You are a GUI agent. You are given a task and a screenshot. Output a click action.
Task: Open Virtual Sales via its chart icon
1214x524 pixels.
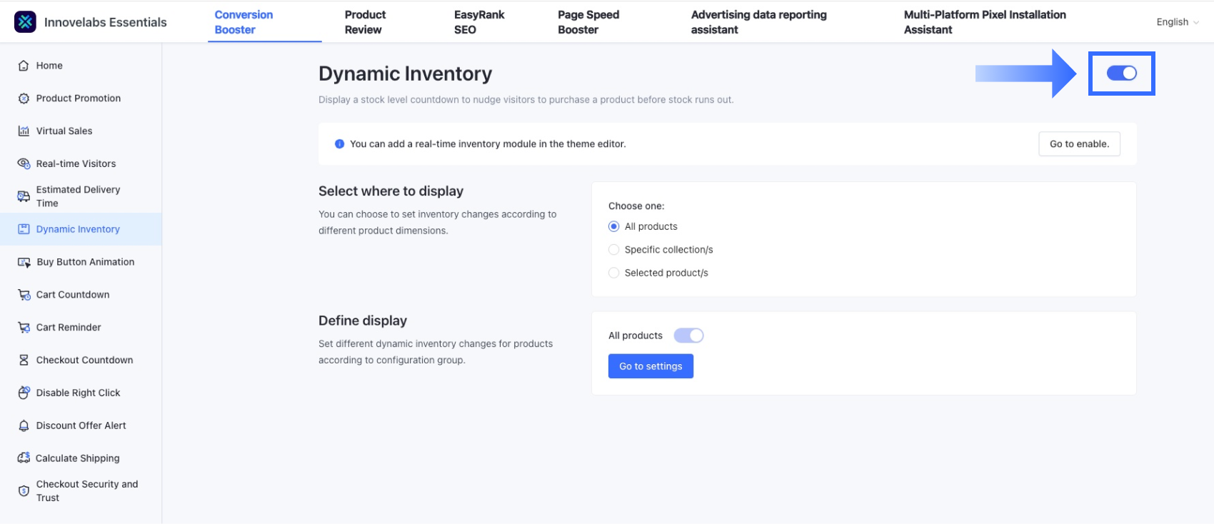click(24, 131)
